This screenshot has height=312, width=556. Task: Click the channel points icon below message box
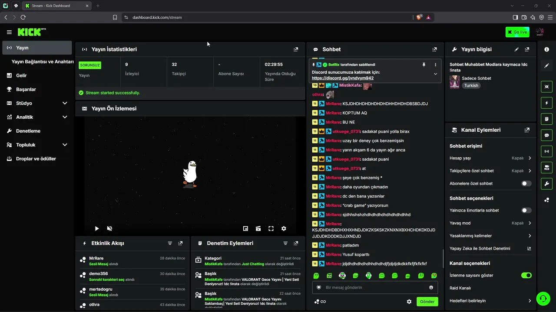(x=320, y=302)
